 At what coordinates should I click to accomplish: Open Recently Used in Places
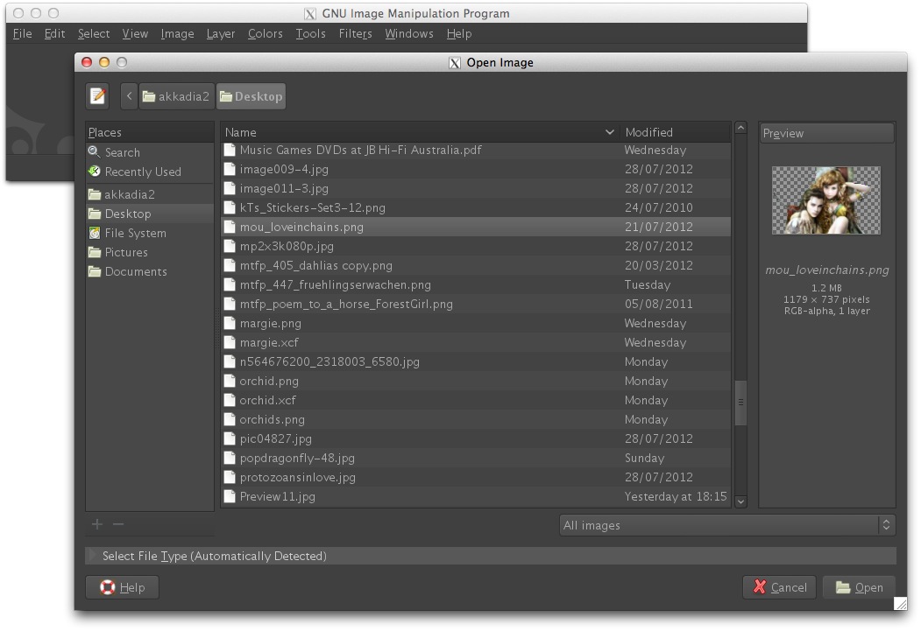click(150, 172)
